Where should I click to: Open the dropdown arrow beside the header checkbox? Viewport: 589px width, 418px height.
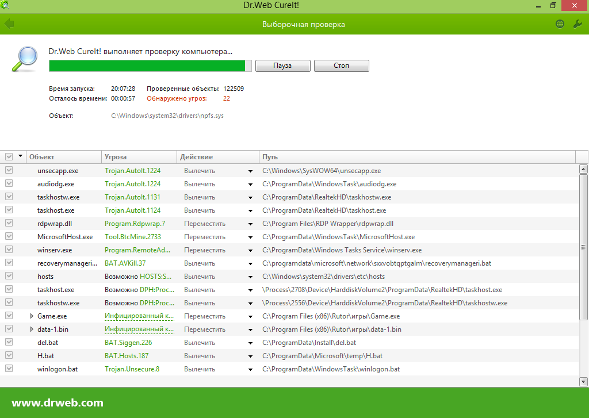(20, 156)
